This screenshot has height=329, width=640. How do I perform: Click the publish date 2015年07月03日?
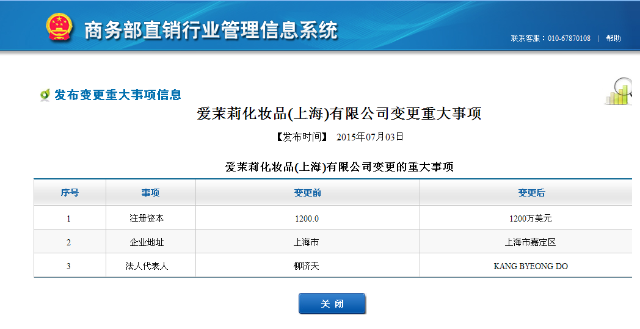[369, 137]
